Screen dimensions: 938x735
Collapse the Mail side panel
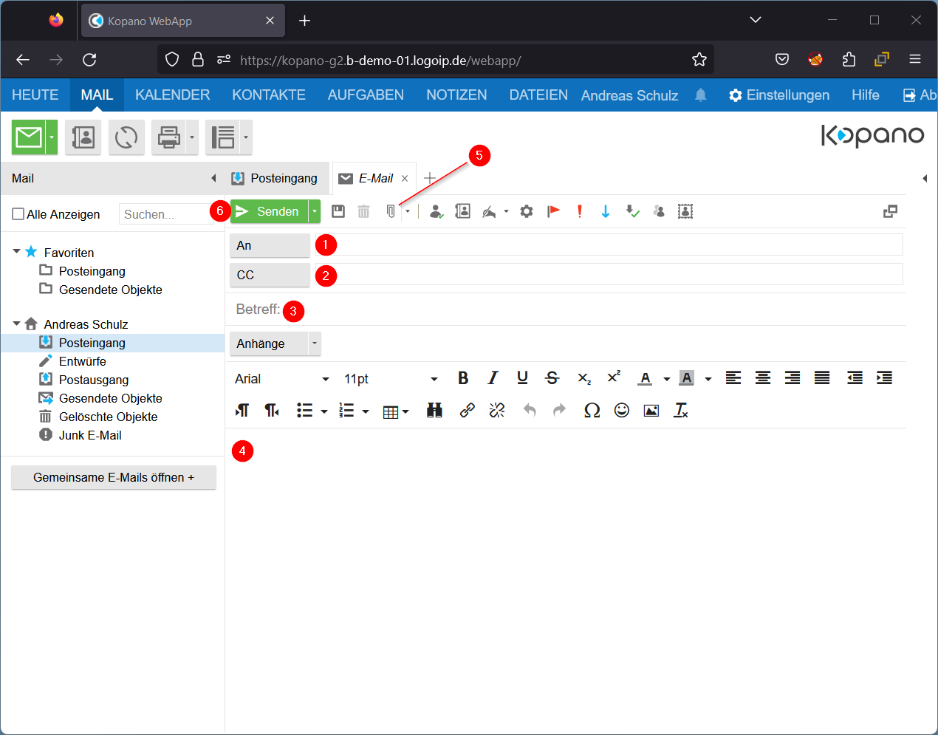pyautogui.click(x=213, y=178)
